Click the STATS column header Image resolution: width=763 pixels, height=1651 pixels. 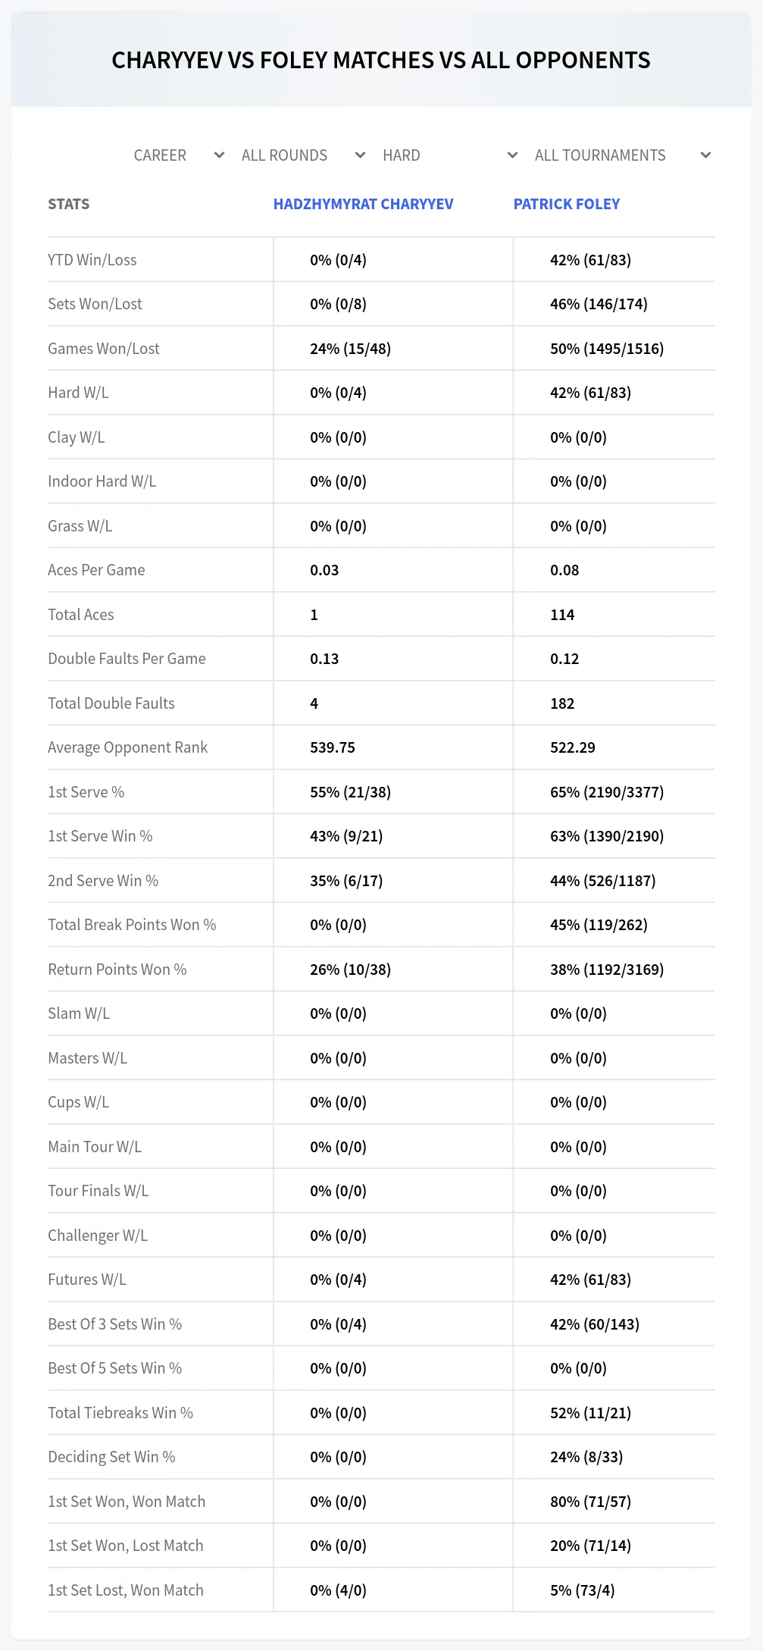pyautogui.click(x=68, y=204)
